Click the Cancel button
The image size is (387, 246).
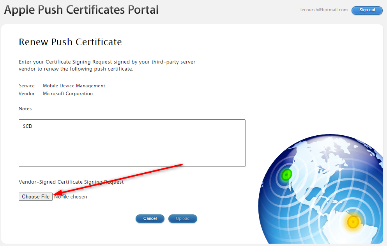point(150,219)
